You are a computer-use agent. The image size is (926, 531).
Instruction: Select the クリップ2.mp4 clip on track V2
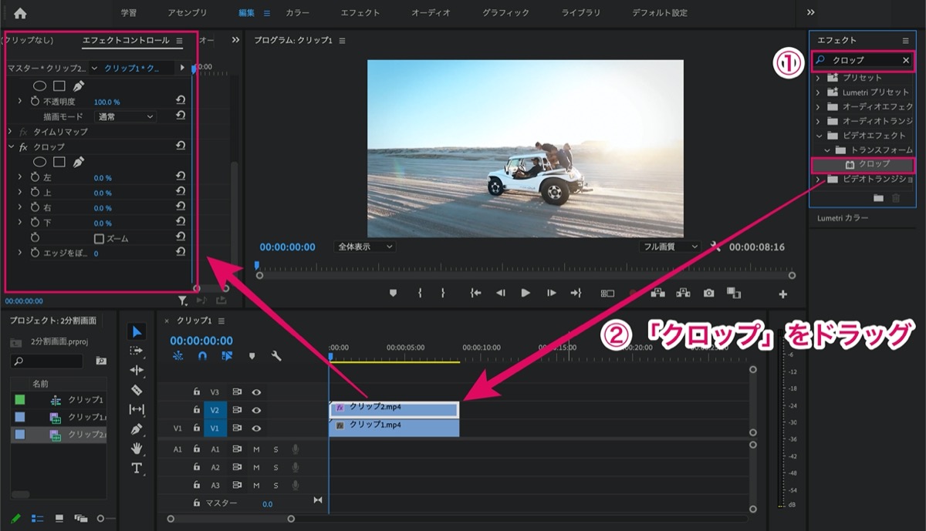pos(394,409)
